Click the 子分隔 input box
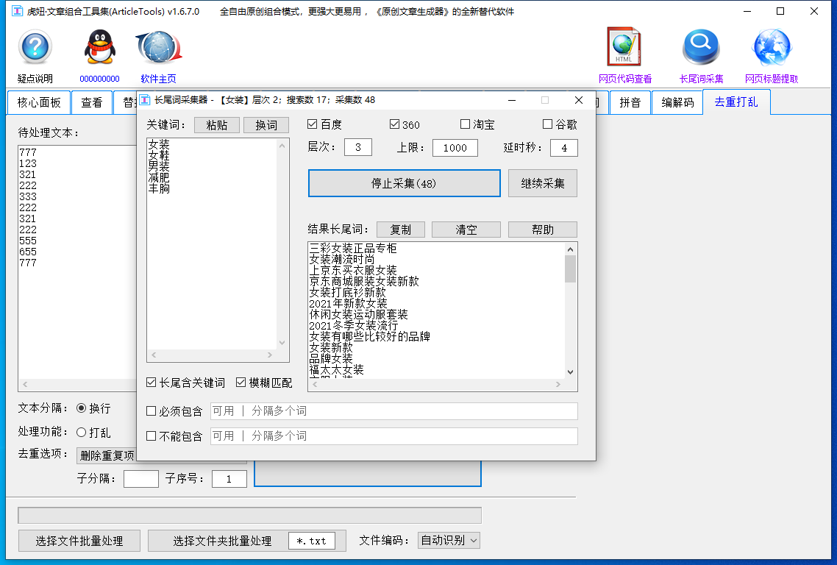 pos(141,478)
